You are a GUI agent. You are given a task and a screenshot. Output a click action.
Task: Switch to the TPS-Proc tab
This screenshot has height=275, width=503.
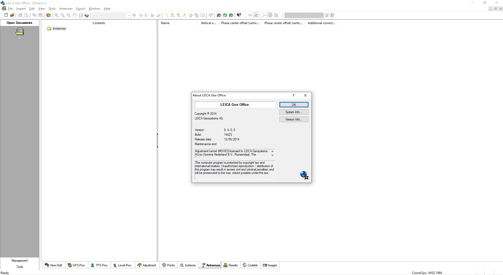[99, 265]
